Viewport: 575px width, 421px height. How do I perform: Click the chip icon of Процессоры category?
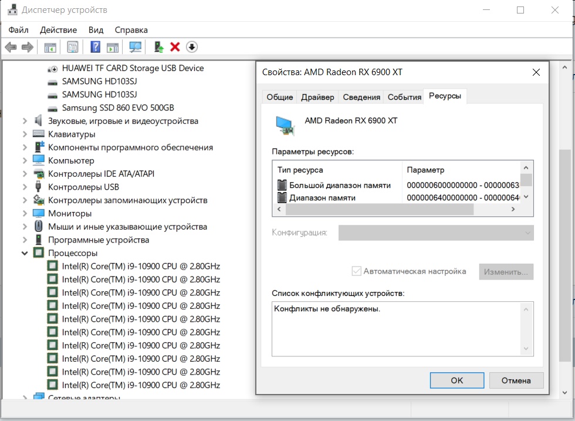pos(39,252)
